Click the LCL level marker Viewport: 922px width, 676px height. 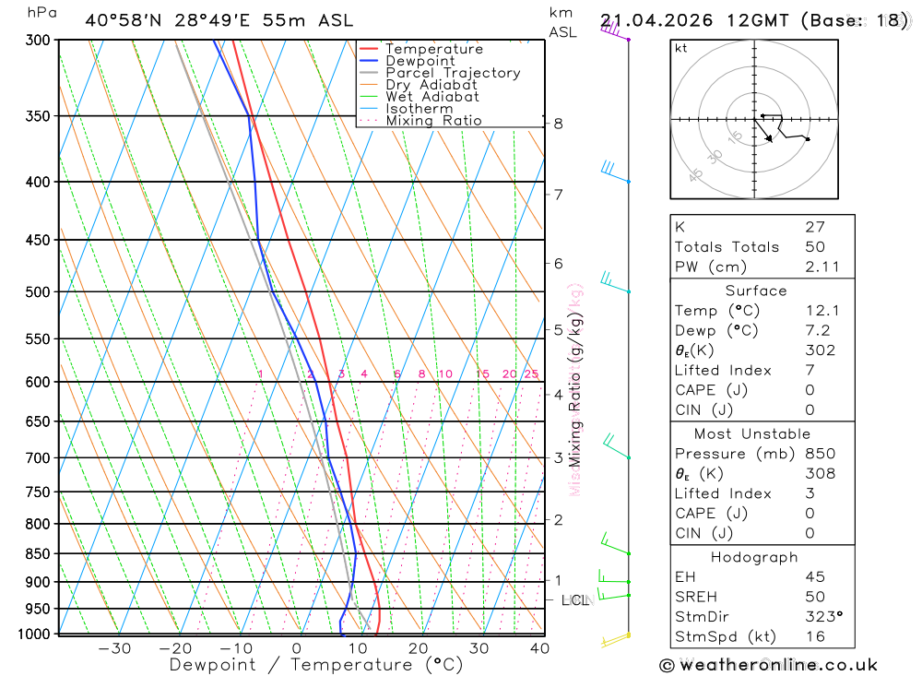(x=575, y=600)
